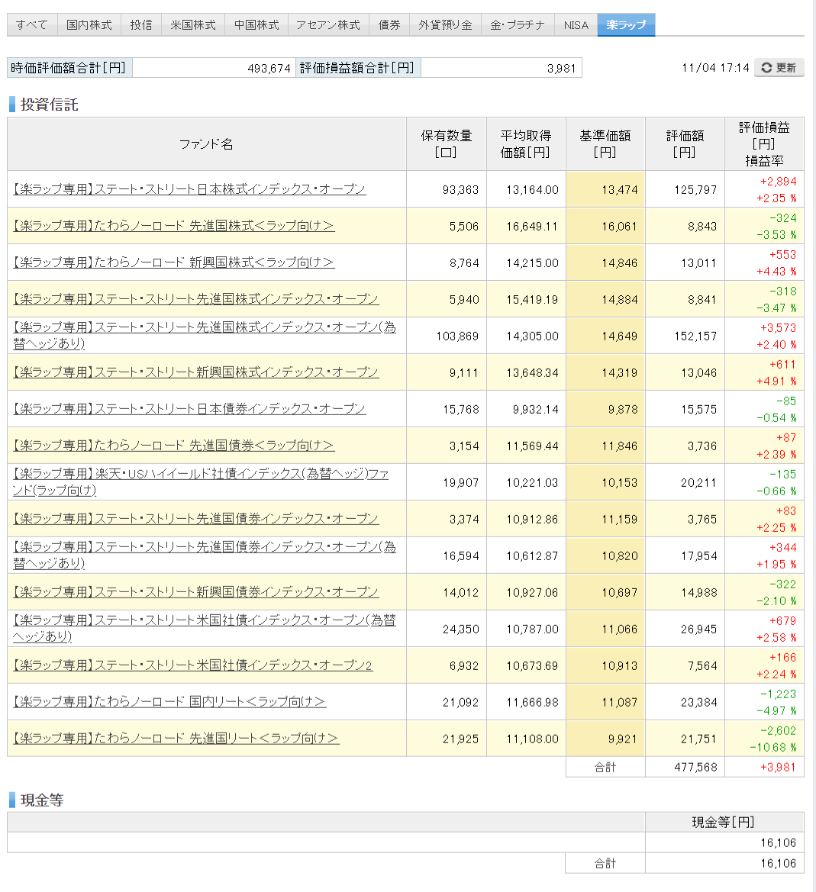Open the 外貨預り金 tab
Image resolution: width=816 pixels, height=892 pixels.
pyautogui.click(x=446, y=25)
